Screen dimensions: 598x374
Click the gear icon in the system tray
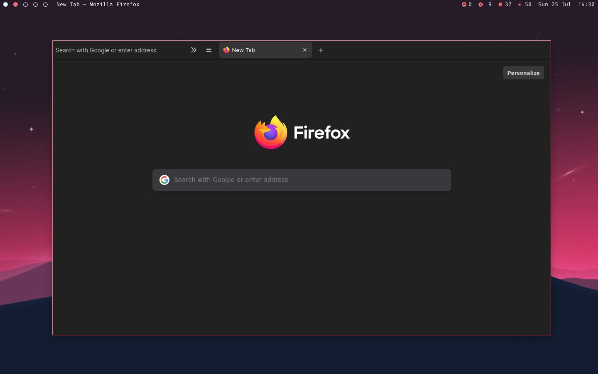point(480,5)
